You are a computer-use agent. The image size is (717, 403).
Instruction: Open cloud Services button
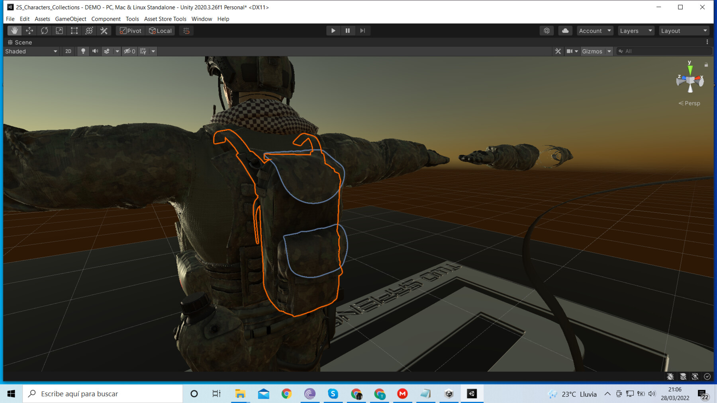click(565, 31)
